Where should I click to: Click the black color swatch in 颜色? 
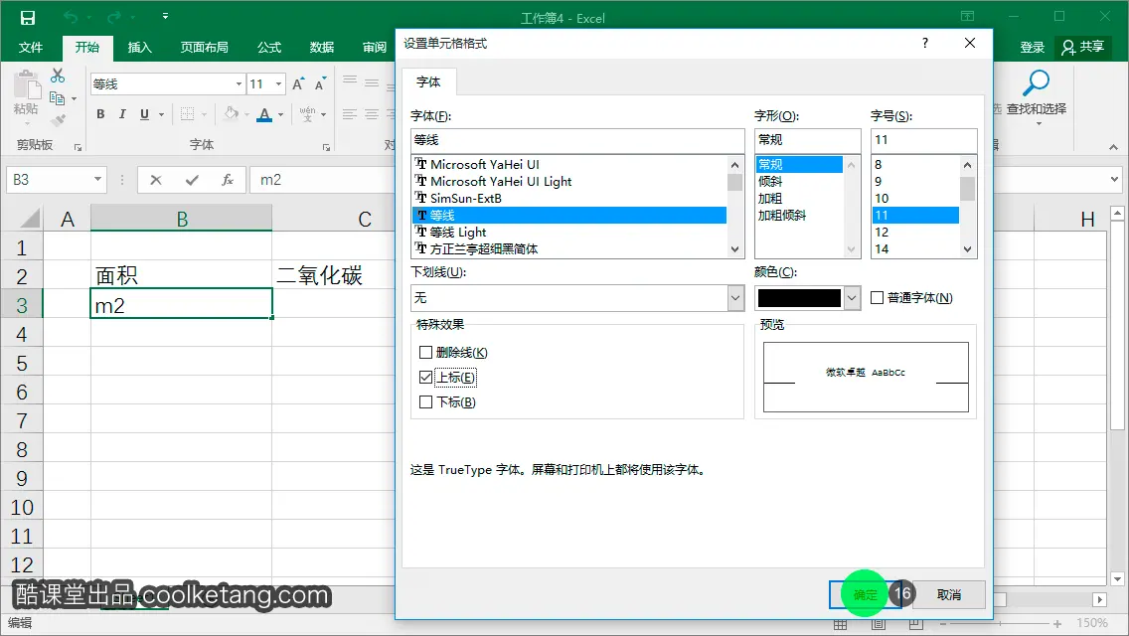click(799, 297)
